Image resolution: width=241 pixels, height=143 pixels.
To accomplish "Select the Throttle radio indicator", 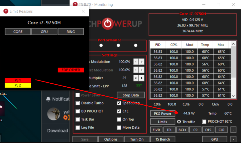I will pos(179,122).
